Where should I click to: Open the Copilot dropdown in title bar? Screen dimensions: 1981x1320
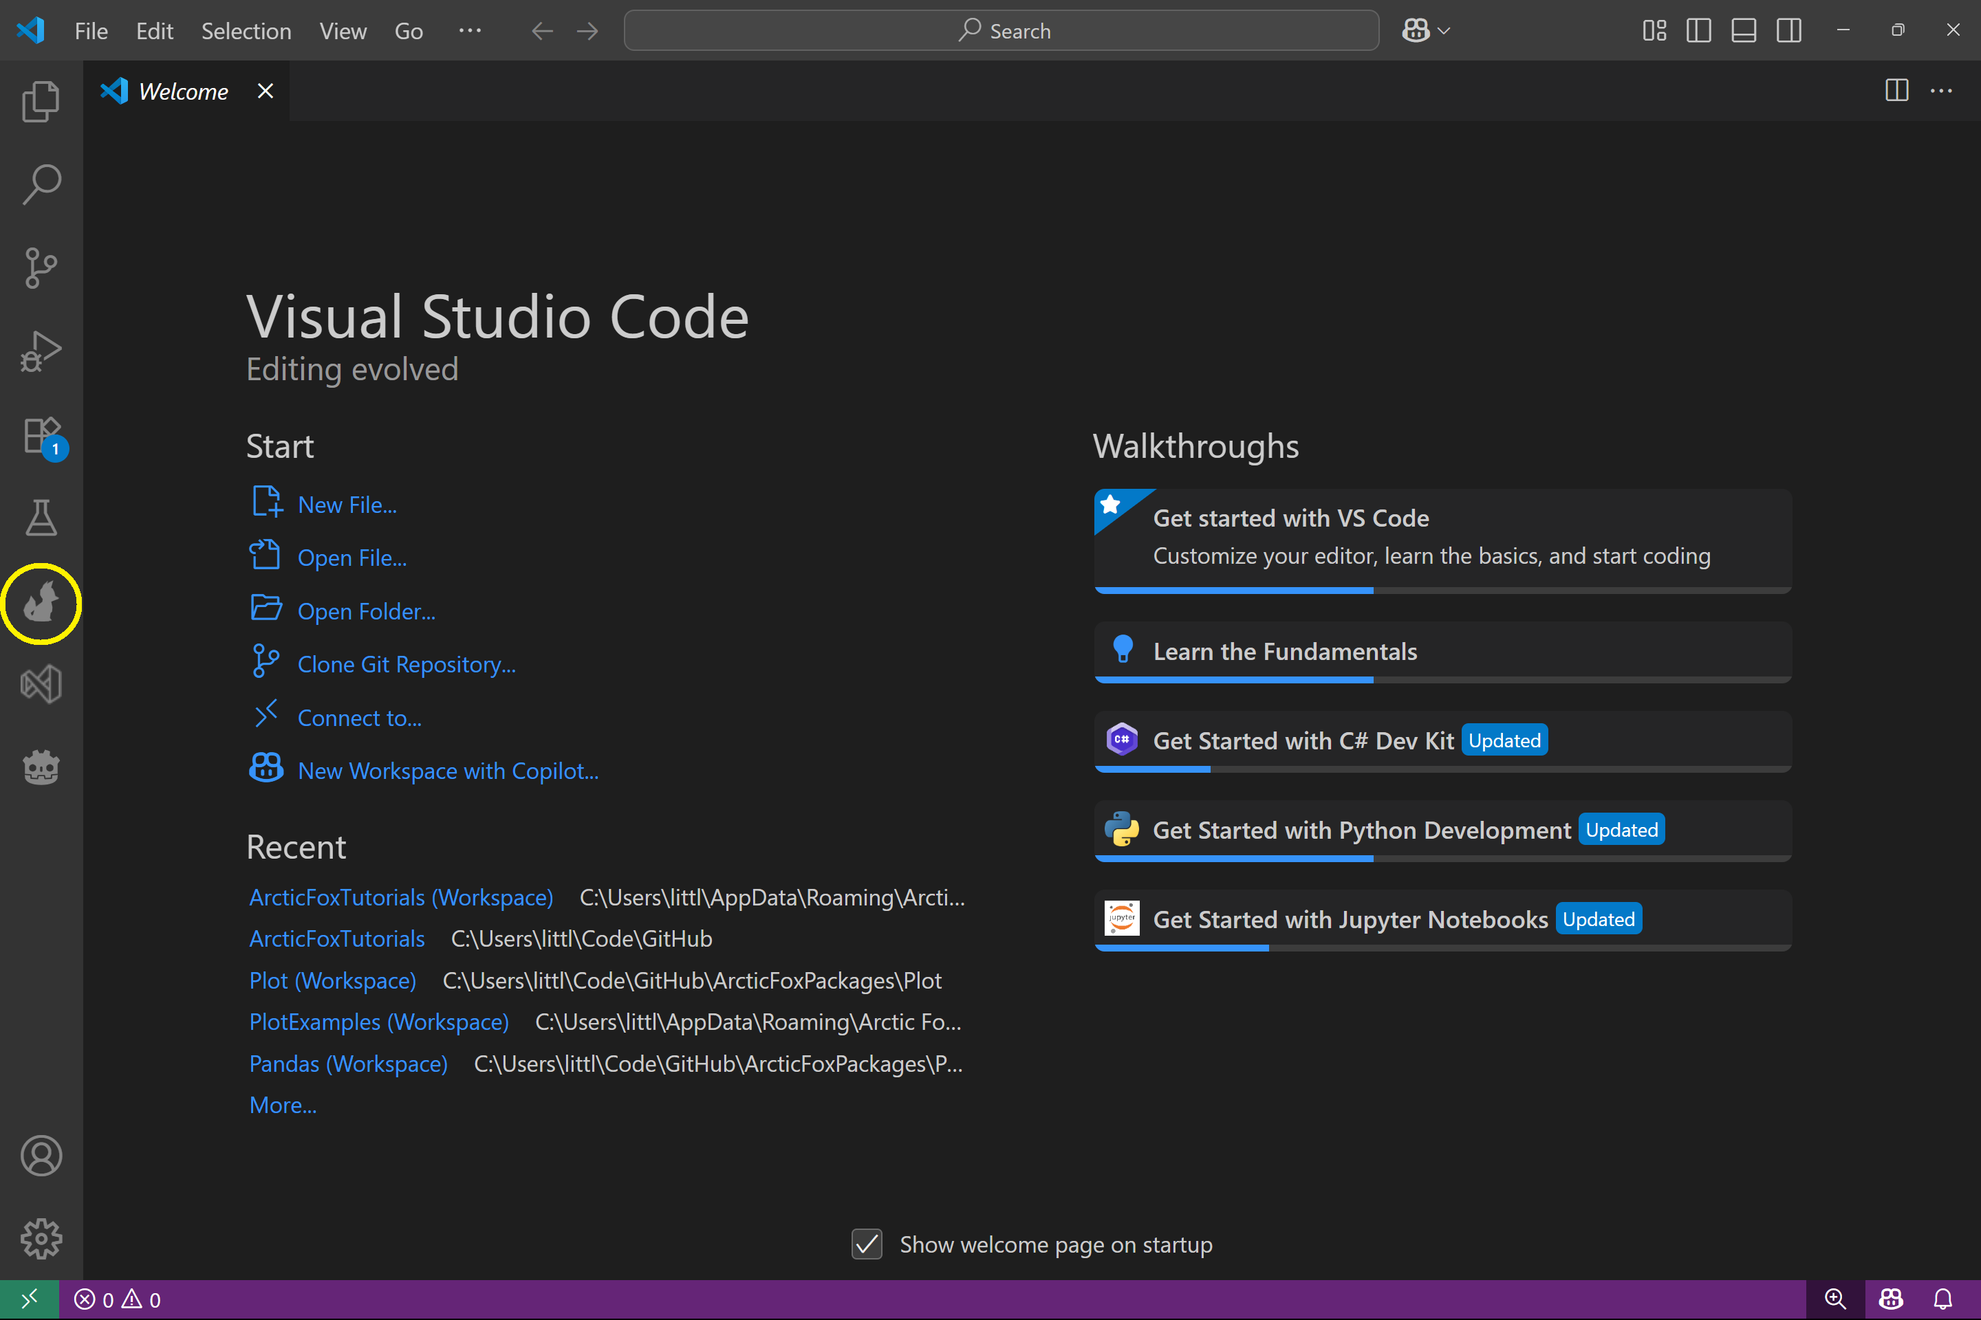(1426, 31)
